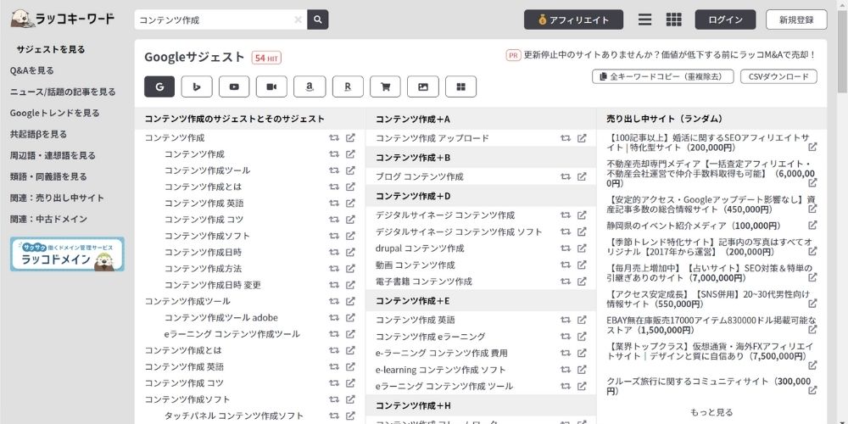848x424 pixels.
Task: Open 【100記事以上】婚活 SEOアフィリエイトサイト listing
Action: [x=708, y=142]
